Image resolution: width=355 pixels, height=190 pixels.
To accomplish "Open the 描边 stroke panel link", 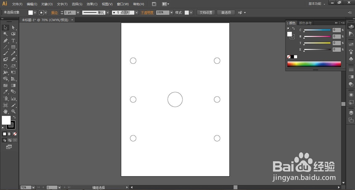I will (x=55, y=13).
